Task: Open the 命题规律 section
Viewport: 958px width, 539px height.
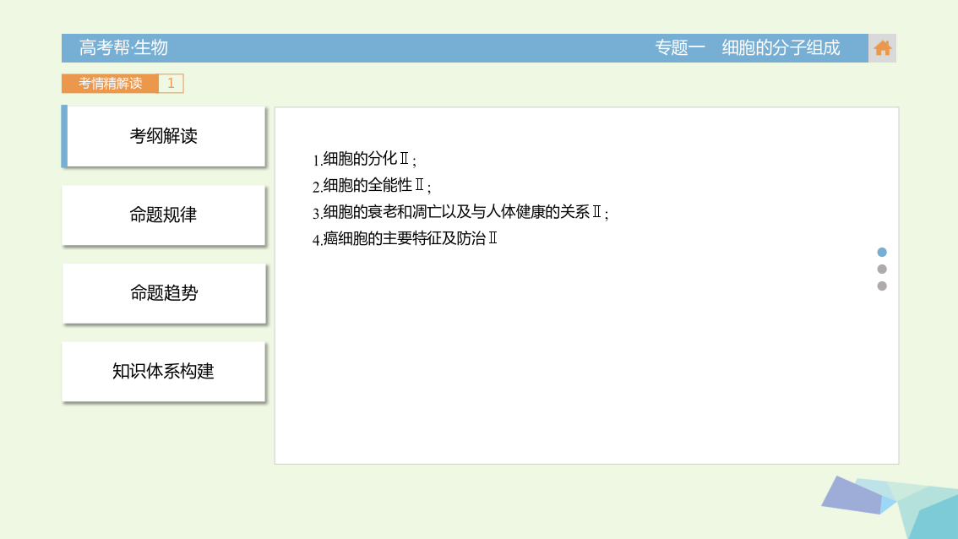Action: click(x=163, y=215)
